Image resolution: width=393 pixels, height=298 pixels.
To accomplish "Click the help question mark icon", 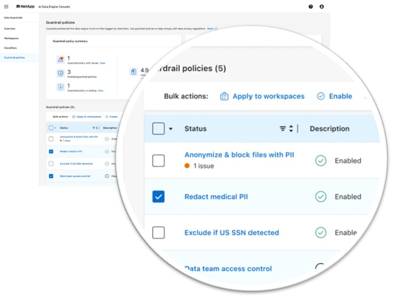I will point(311,7).
